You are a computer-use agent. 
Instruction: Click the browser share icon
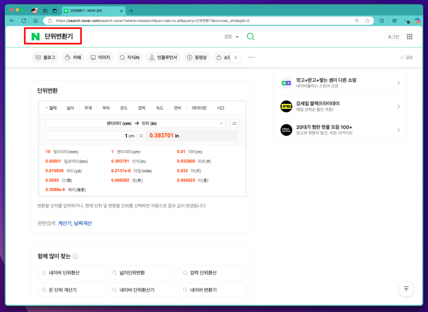pyautogui.click(x=394, y=21)
